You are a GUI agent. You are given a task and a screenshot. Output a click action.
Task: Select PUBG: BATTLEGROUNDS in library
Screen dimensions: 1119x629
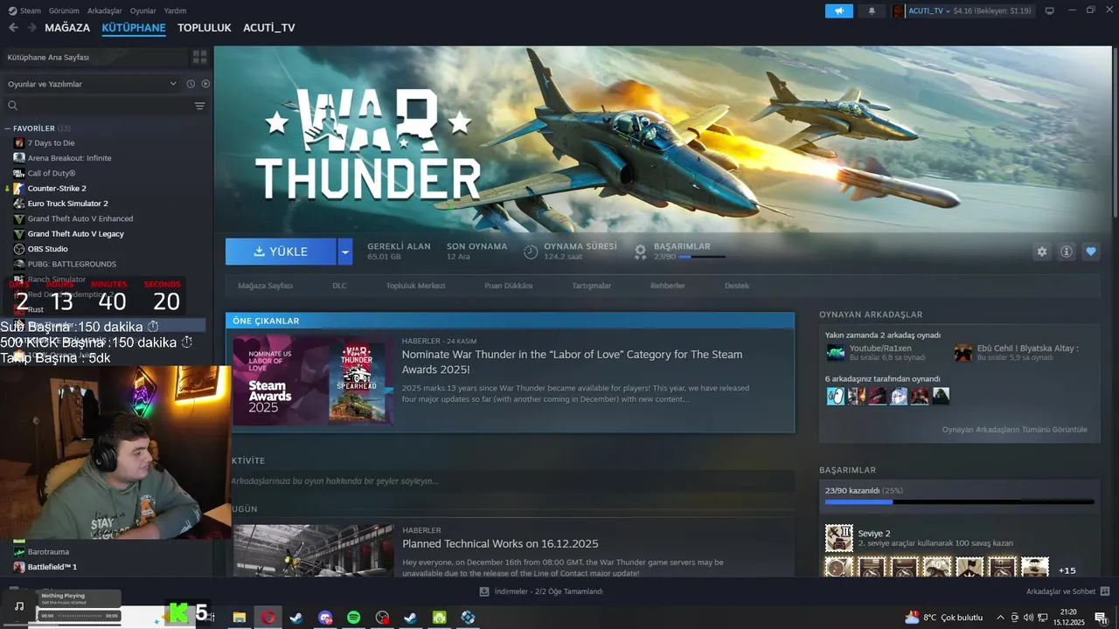[72, 264]
